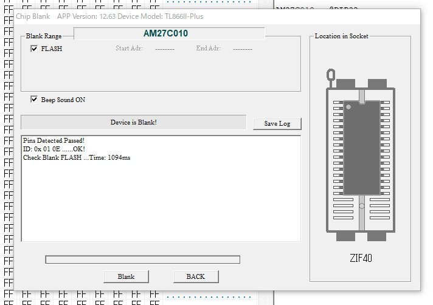Click the 'Device is Blank!' status bar
The height and width of the screenshot is (305, 433).
(x=133, y=123)
